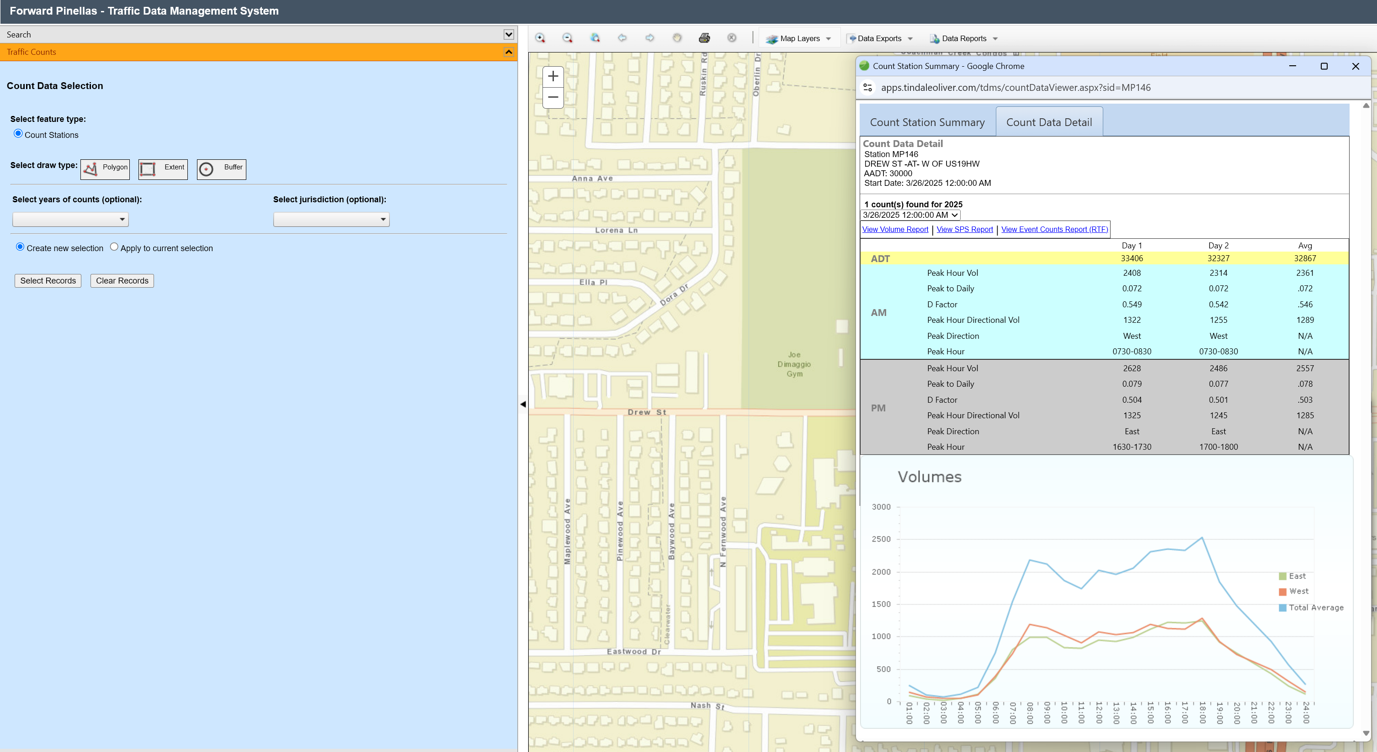Open the Map Layers menu
The width and height of the screenshot is (1377, 752).
pyautogui.click(x=799, y=38)
